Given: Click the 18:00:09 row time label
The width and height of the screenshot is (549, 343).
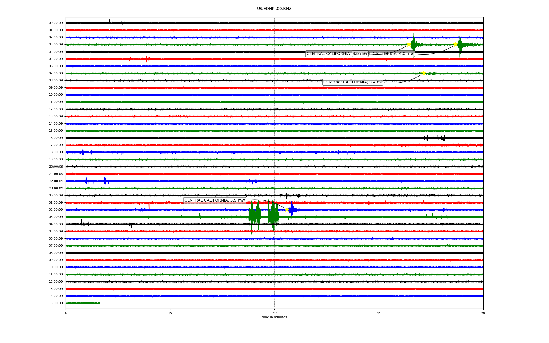Looking at the screenshot, I should click(x=56, y=152).
